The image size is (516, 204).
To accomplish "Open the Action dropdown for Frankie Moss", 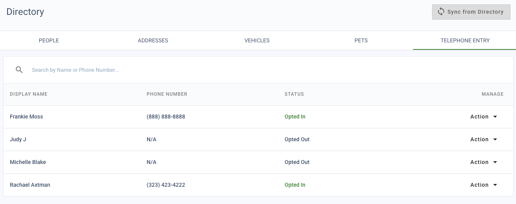I will (484, 117).
